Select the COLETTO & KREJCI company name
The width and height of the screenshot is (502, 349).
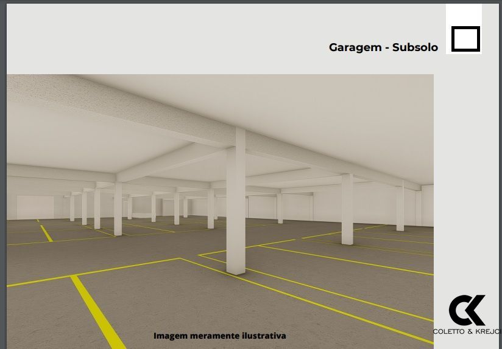coord(467,331)
